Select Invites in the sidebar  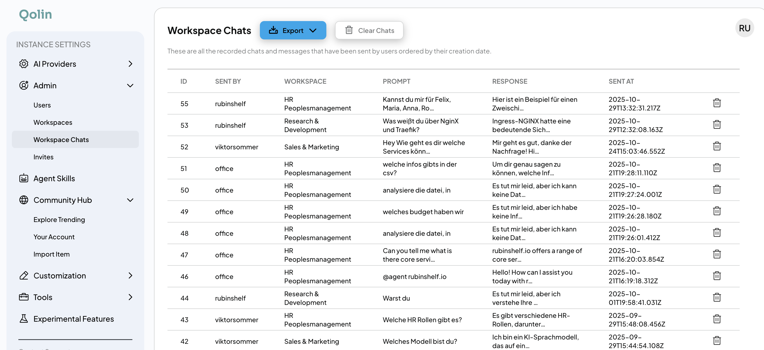[43, 157]
